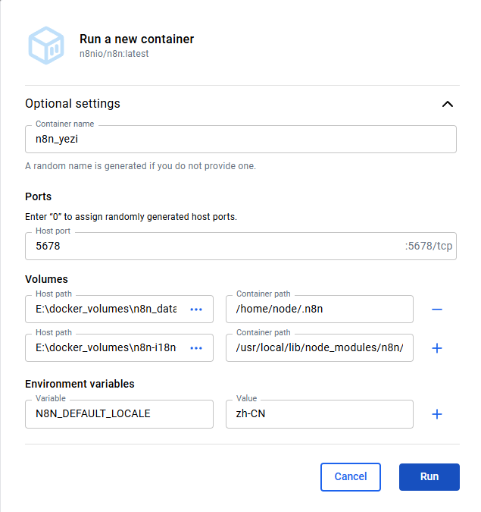The width and height of the screenshot is (481, 512).
Task: Collapse the Optional settings section
Action: pyautogui.click(x=448, y=104)
